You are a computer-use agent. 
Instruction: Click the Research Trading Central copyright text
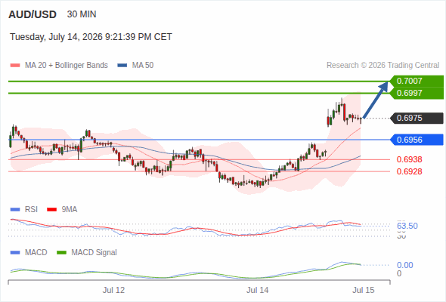(x=383, y=66)
